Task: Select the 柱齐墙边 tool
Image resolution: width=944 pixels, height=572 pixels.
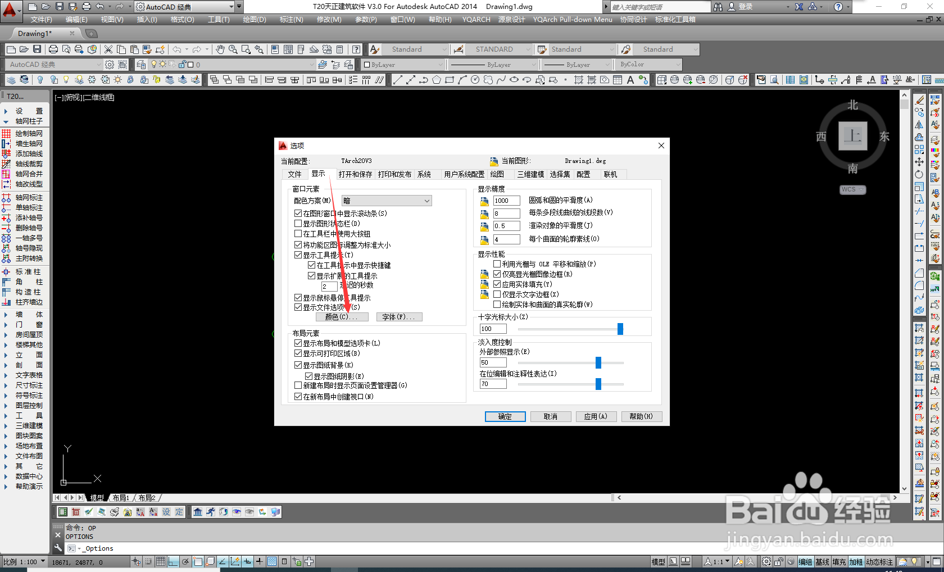Action: click(x=23, y=302)
